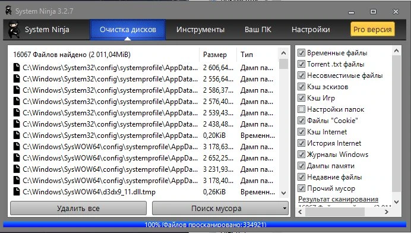Open the Поиск мусора dropdown arrow
Screen dimensions: 411x233
point(284,209)
